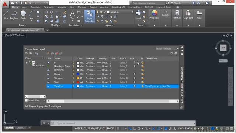The width and height of the screenshot is (236, 133).
Task: Toggle plot setting for Windows layer
Action: click(x=135, y=78)
